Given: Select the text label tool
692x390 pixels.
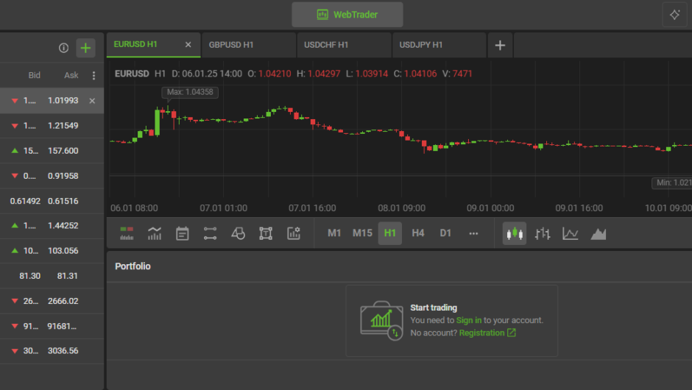Looking at the screenshot, I should tap(266, 233).
